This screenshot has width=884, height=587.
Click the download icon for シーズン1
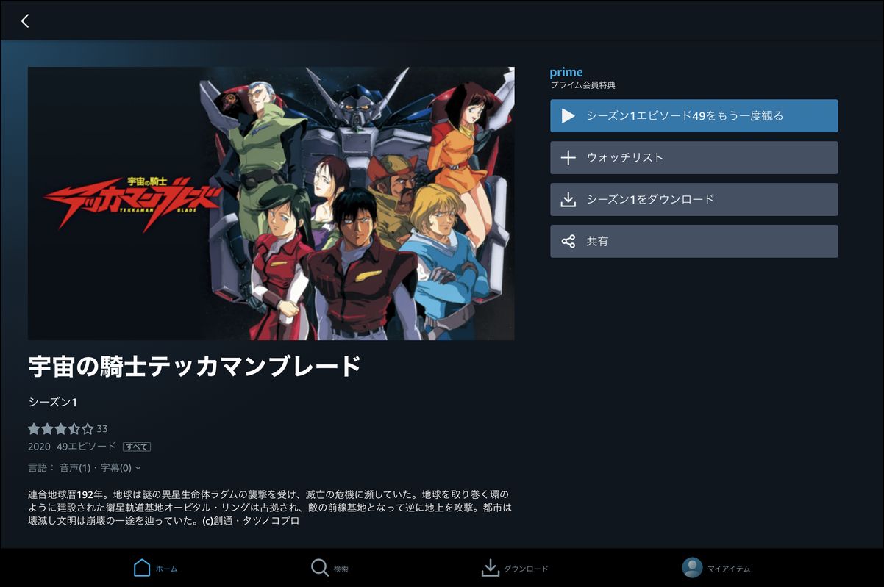coord(568,200)
